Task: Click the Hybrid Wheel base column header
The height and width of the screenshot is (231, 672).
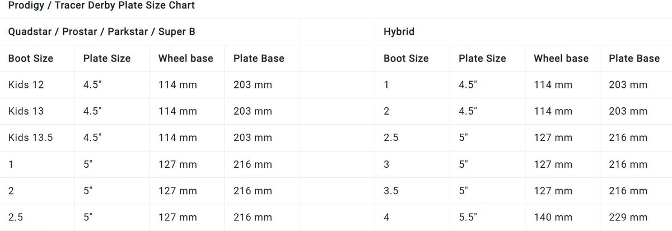Action: coord(561,58)
